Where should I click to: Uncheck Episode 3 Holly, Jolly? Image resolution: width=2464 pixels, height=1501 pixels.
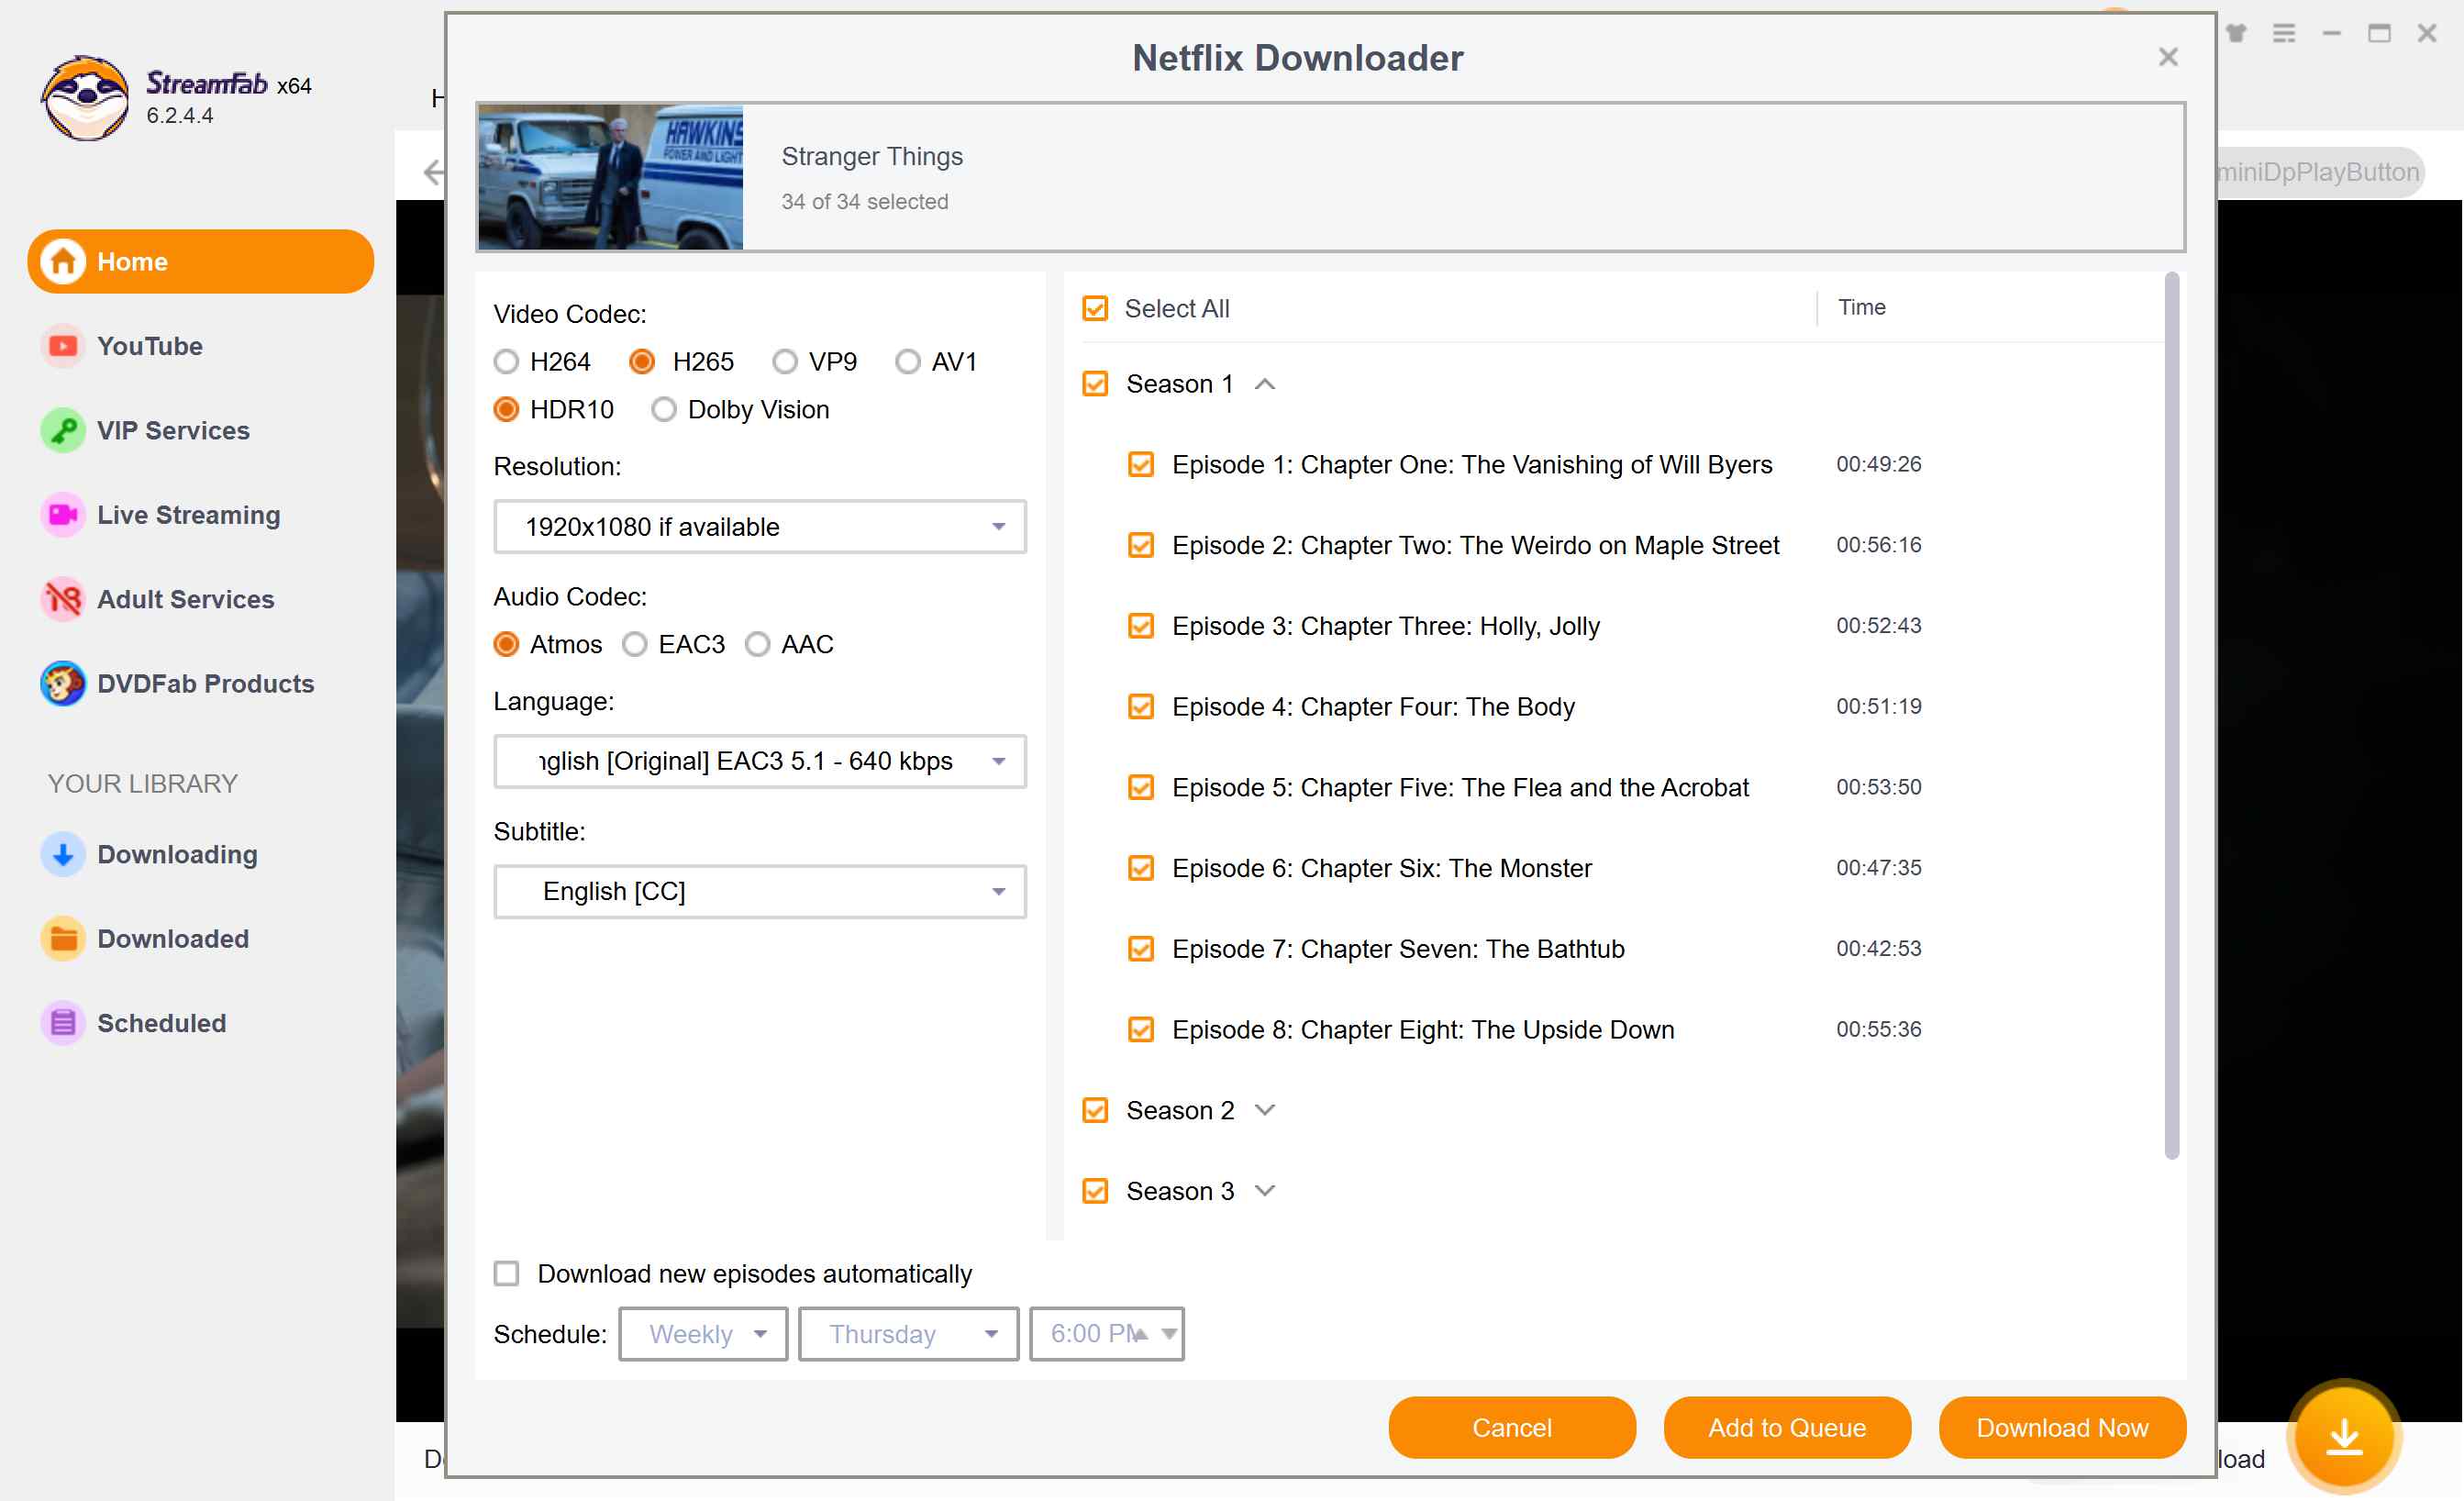coord(1141,626)
